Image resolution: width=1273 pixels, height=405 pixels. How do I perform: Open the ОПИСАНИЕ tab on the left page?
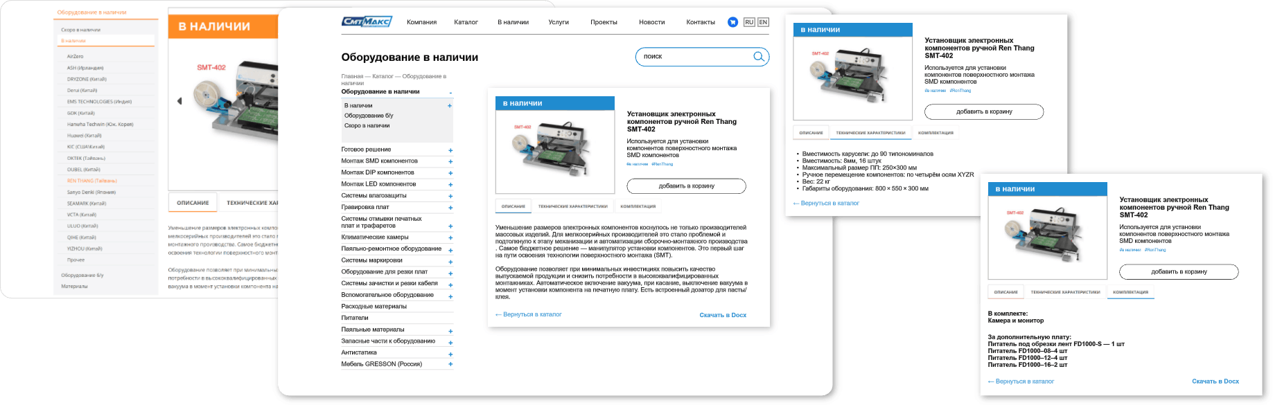tap(193, 203)
